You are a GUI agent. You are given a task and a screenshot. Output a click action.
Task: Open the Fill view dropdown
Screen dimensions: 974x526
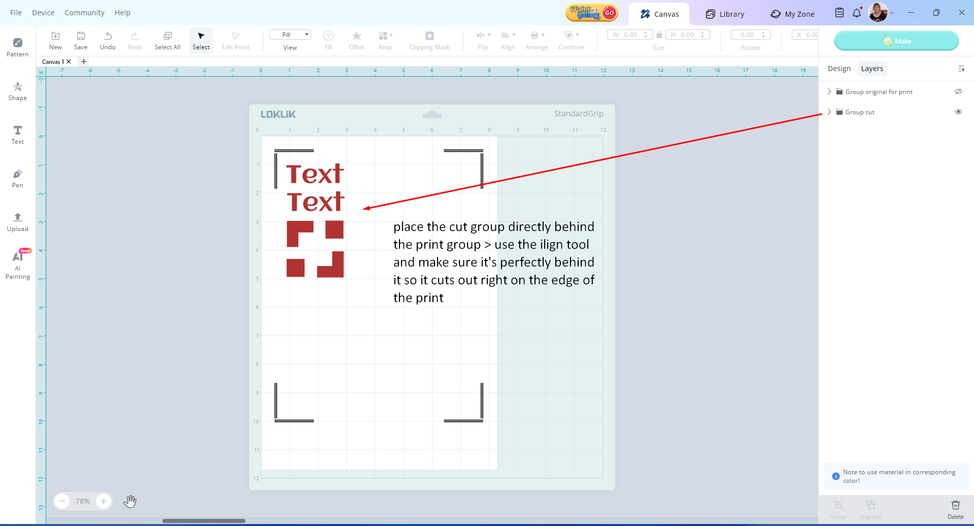[290, 35]
